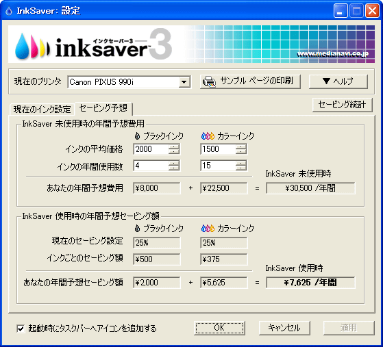Click the black ink average price field 2000
The image size is (383, 347).
tap(151, 149)
